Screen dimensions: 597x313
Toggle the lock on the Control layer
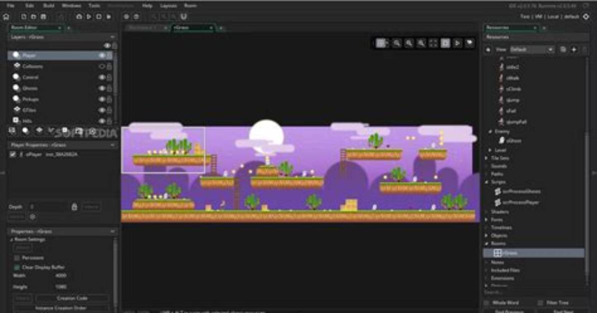110,77
